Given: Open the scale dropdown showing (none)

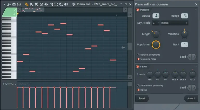Looking at the screenshot, I should 174,23.
